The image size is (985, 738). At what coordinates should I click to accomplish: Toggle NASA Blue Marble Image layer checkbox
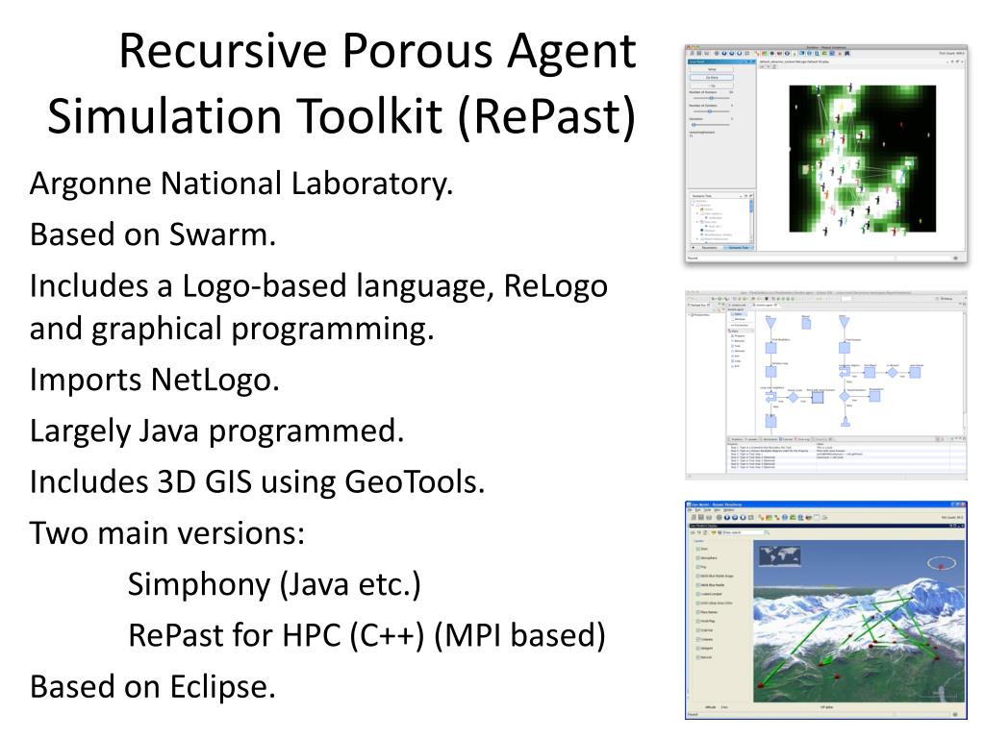(x=698, y=576)
